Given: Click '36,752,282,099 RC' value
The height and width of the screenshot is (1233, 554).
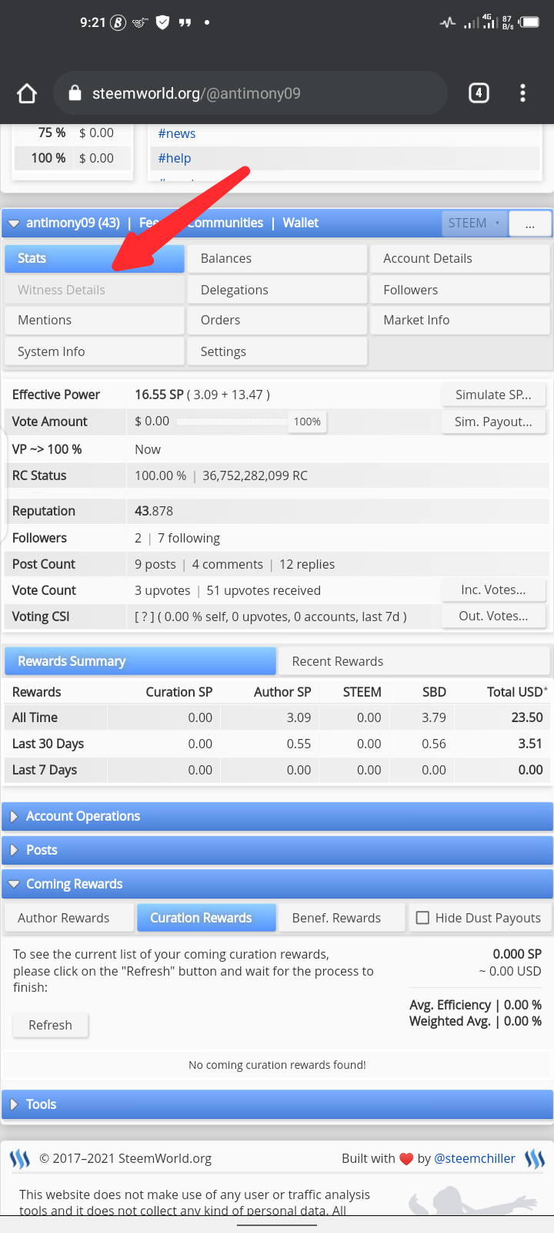Looking at the screenshot, I should pos(255,475).
